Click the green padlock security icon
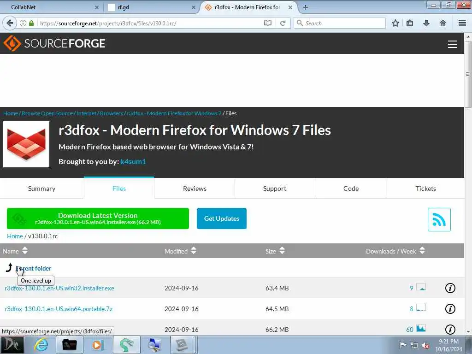 [x=31, y=23]
